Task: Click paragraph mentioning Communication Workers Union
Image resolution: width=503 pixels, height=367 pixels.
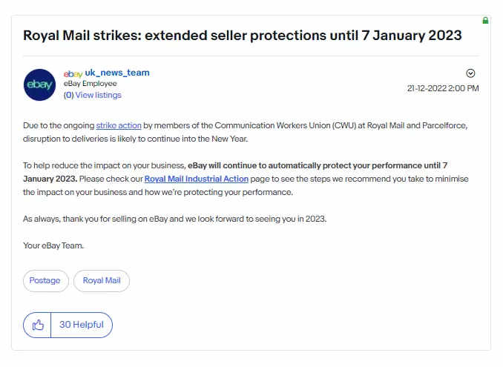Action: (x=245, y=132)
